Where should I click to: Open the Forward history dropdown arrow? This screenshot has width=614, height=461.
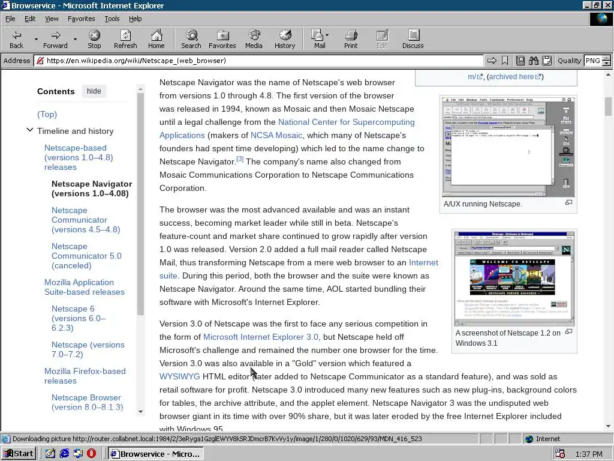[x=75, y=39]
